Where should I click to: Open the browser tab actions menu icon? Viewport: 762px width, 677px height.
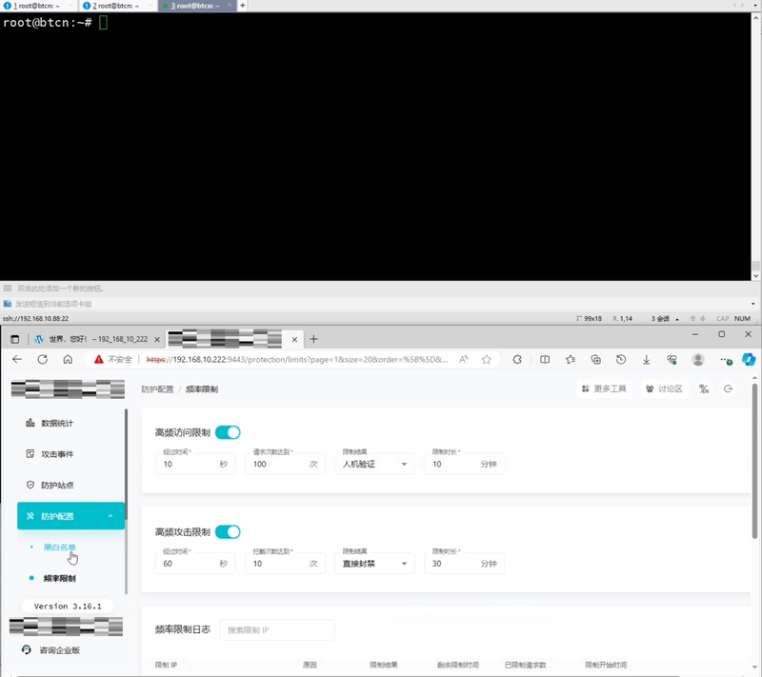click(x=14, y=340)
